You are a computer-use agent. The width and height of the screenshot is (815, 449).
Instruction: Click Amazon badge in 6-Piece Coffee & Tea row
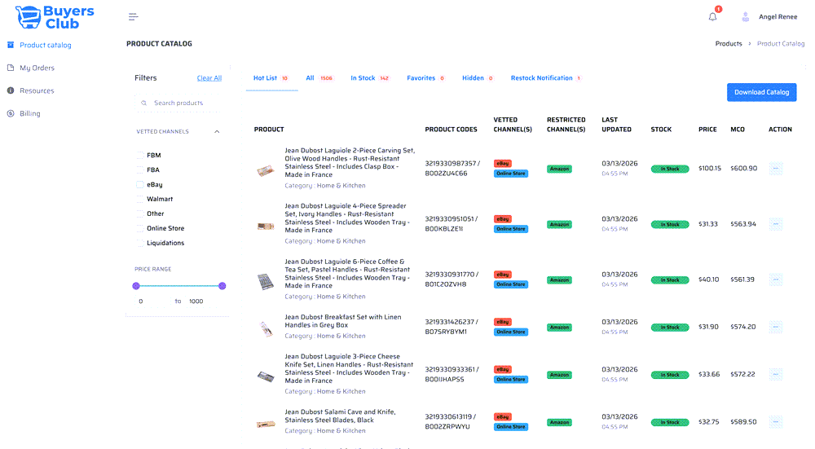[x=559, y=280]
